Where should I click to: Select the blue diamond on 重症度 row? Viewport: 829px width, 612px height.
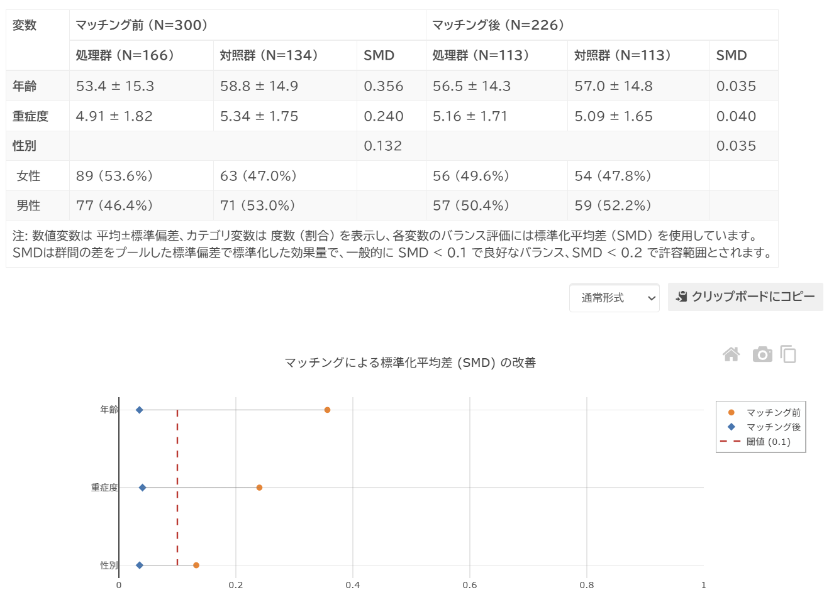click(142, 488)
